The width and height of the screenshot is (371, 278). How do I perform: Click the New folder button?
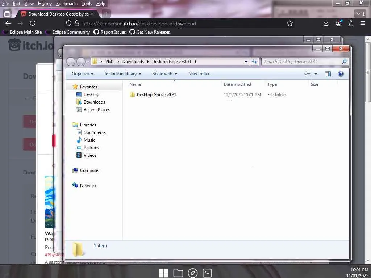tap(199, 74)
